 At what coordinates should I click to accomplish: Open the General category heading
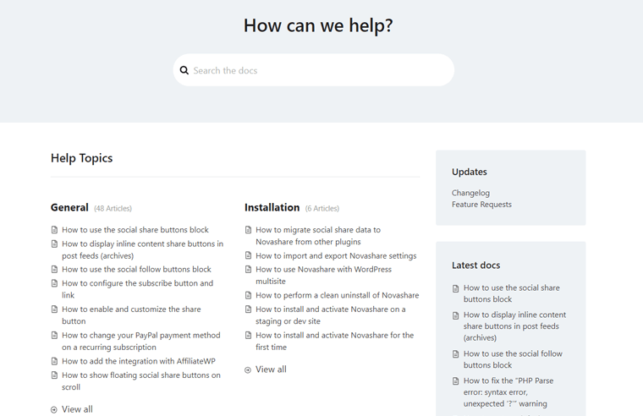coord(69,207)
